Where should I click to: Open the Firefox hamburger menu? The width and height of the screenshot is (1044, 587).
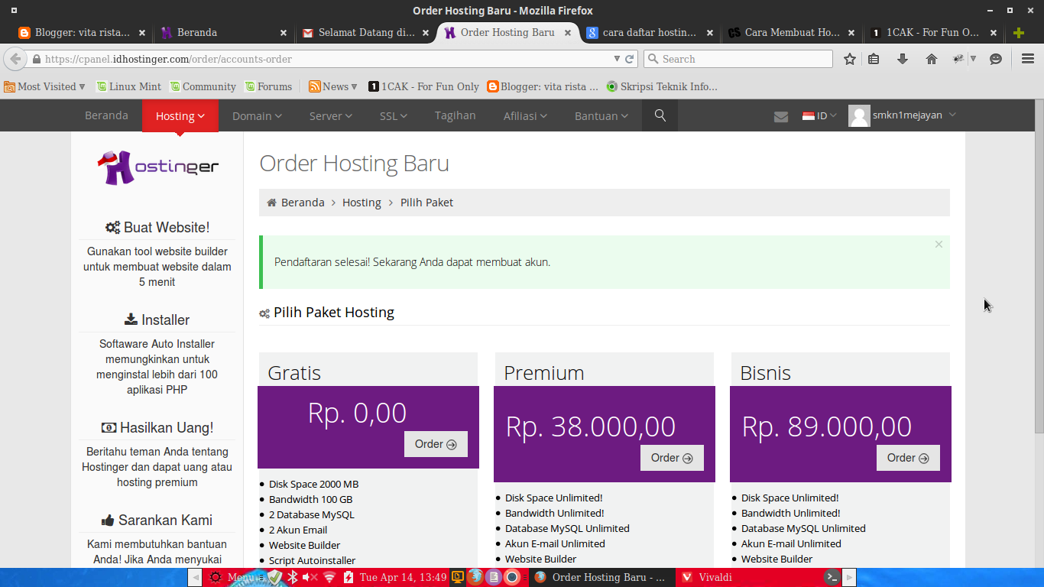point(1028,59)
